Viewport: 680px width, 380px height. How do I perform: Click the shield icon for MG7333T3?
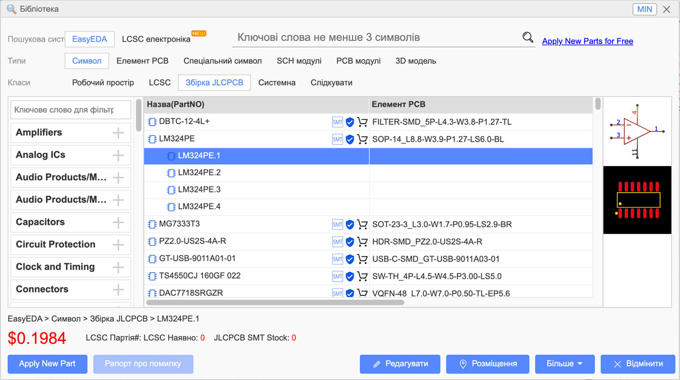[x=350, y=224]
